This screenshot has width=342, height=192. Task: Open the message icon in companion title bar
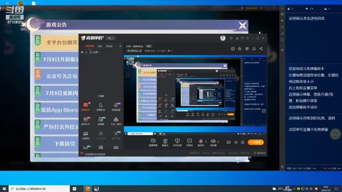(x=231, y=38)
